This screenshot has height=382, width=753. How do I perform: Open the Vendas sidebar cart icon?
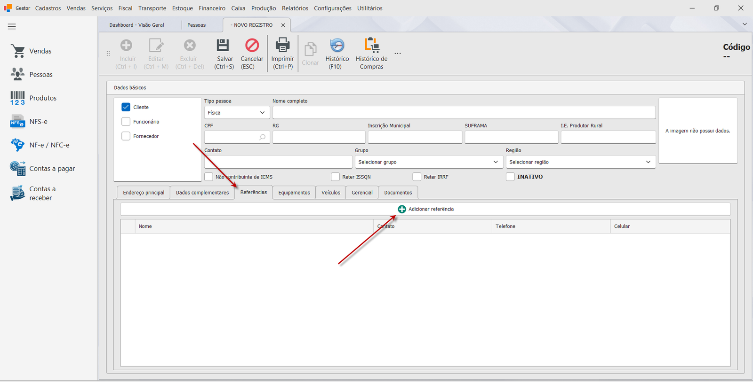click(x=18, y=51)
